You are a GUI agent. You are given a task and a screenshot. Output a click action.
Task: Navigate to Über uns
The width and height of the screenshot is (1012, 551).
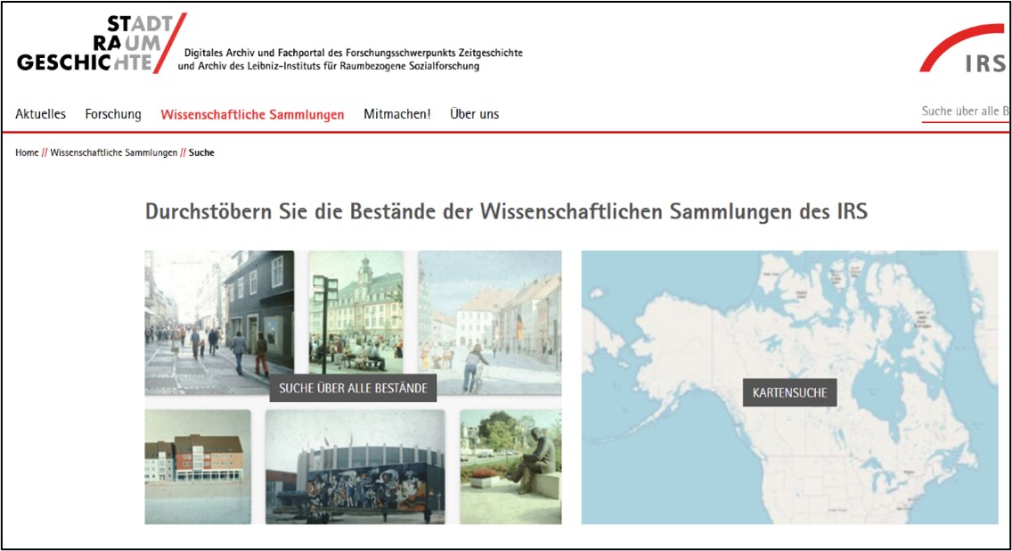click(x=474, y=114)
